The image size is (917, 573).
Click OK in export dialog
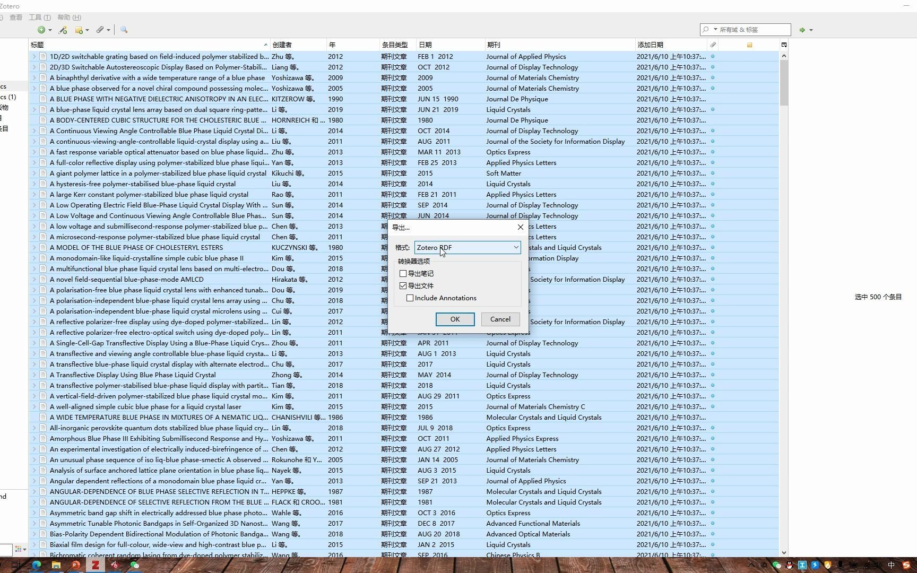pos(455,319)
